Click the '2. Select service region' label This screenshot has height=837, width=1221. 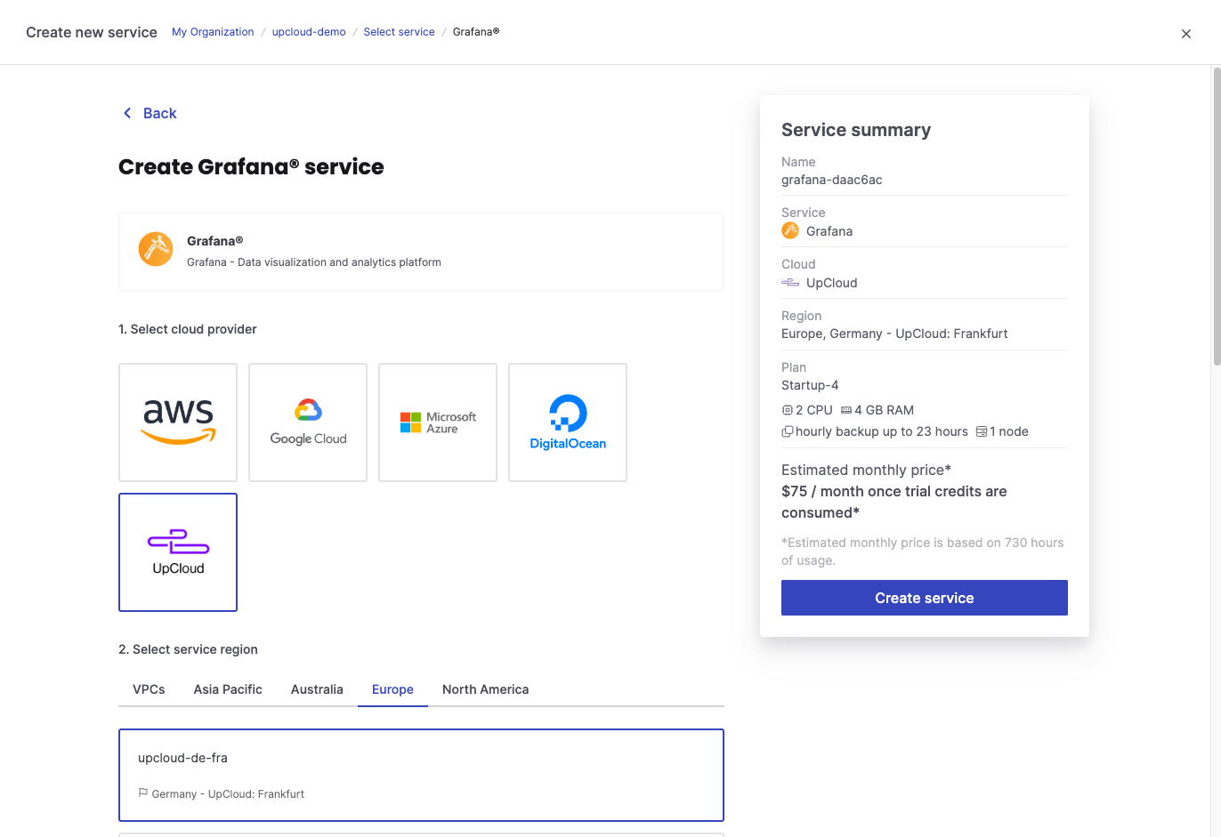pos(188,649)
